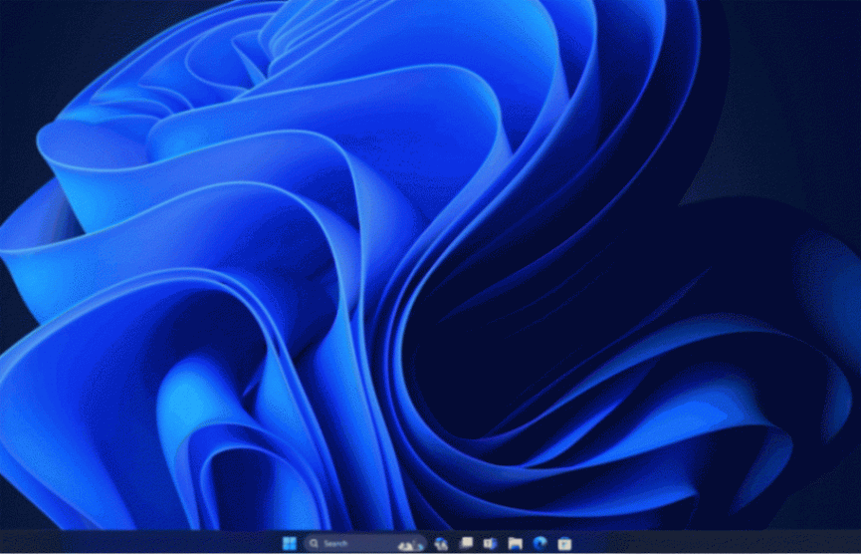
Task: Open Task View from the taskbar
Action: (466, 543)
